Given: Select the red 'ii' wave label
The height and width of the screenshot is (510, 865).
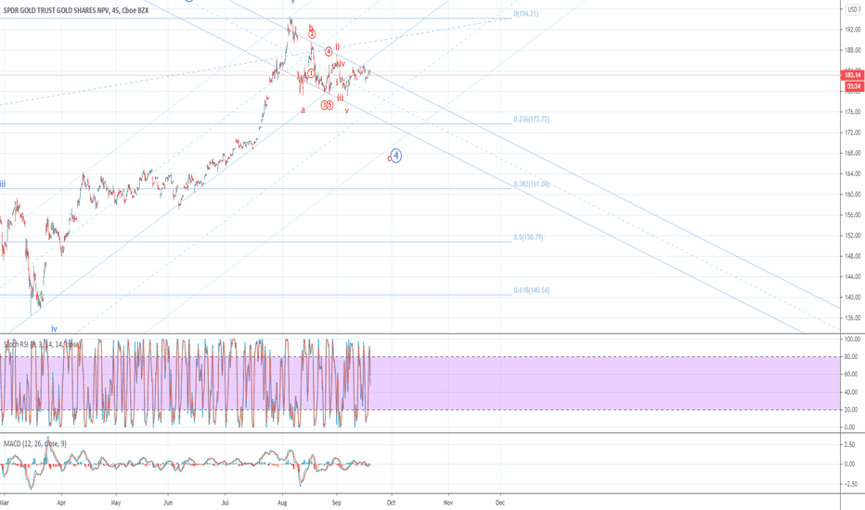Looking at the screenshot, I should 338,47.
